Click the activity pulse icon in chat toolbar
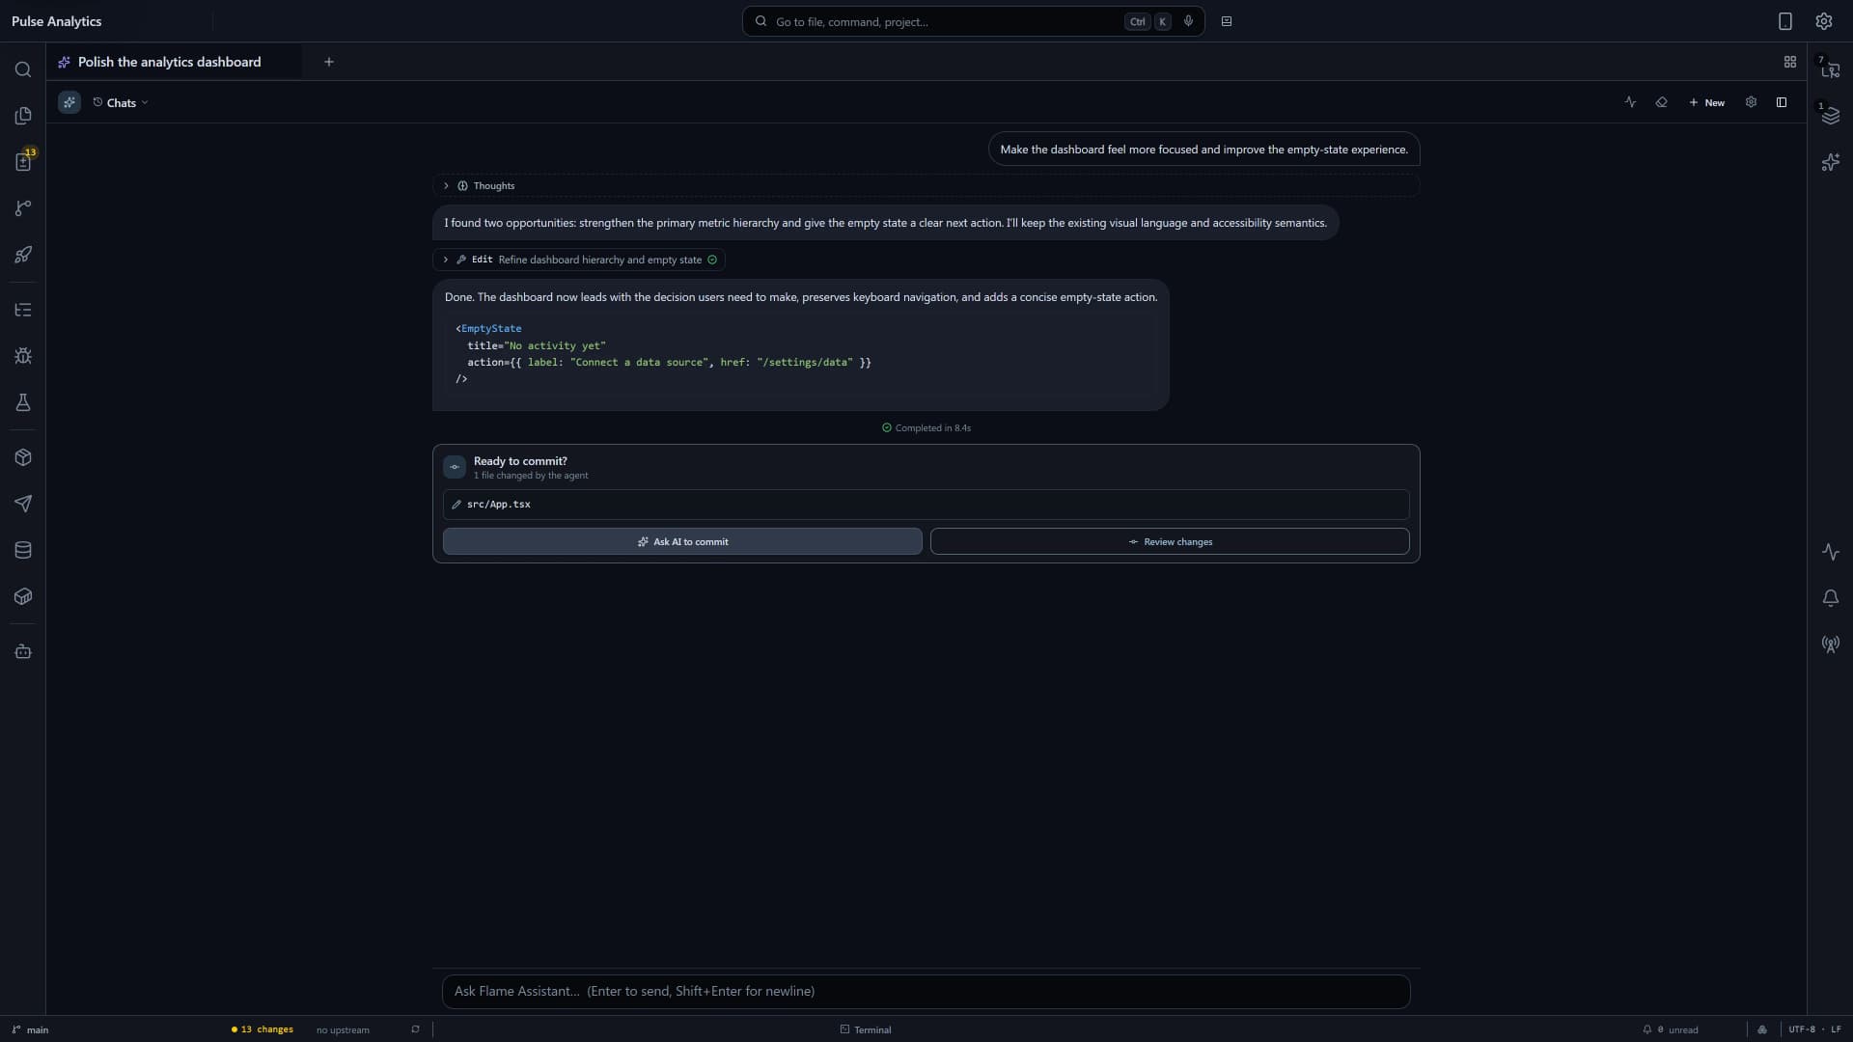 click(x=1630, y=102)
